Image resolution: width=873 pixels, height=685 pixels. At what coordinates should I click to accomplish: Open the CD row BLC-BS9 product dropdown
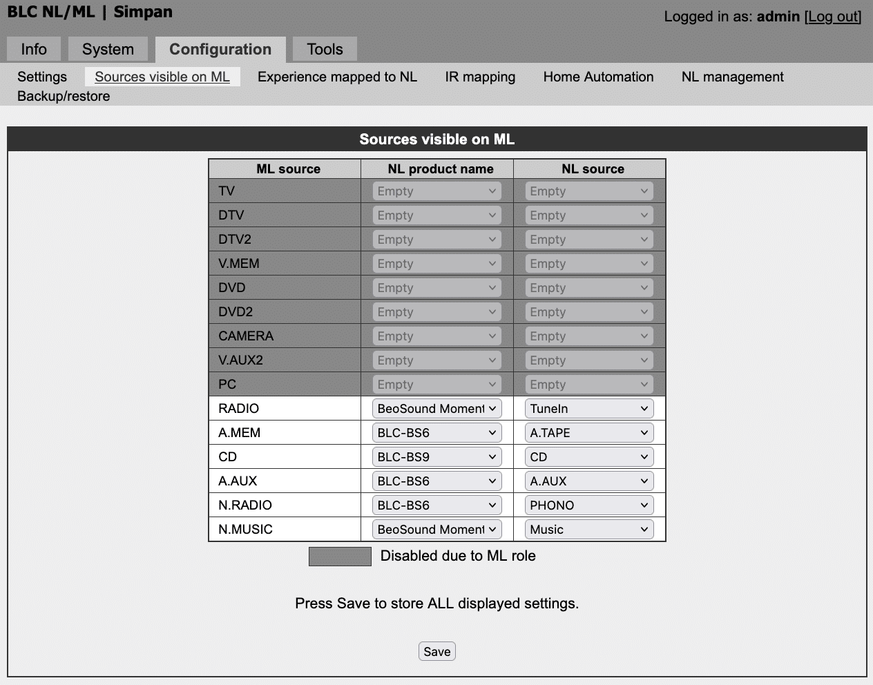(x=436, y=457)
